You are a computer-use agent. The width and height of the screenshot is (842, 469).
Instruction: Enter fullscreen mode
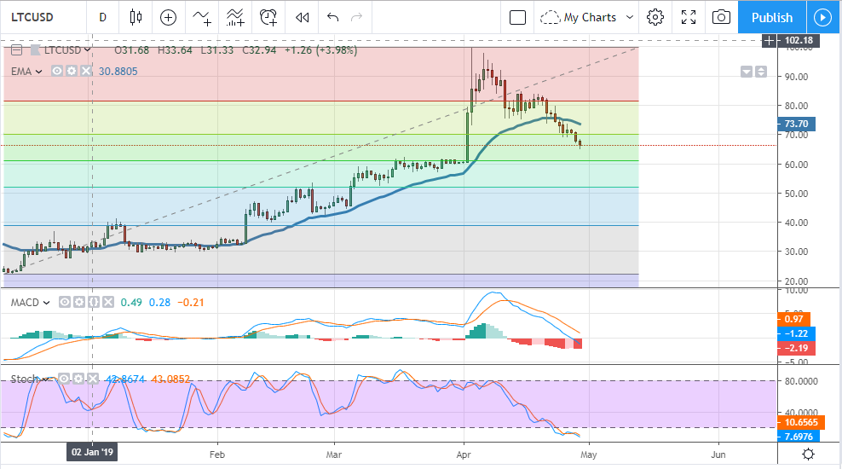[689, 17]
